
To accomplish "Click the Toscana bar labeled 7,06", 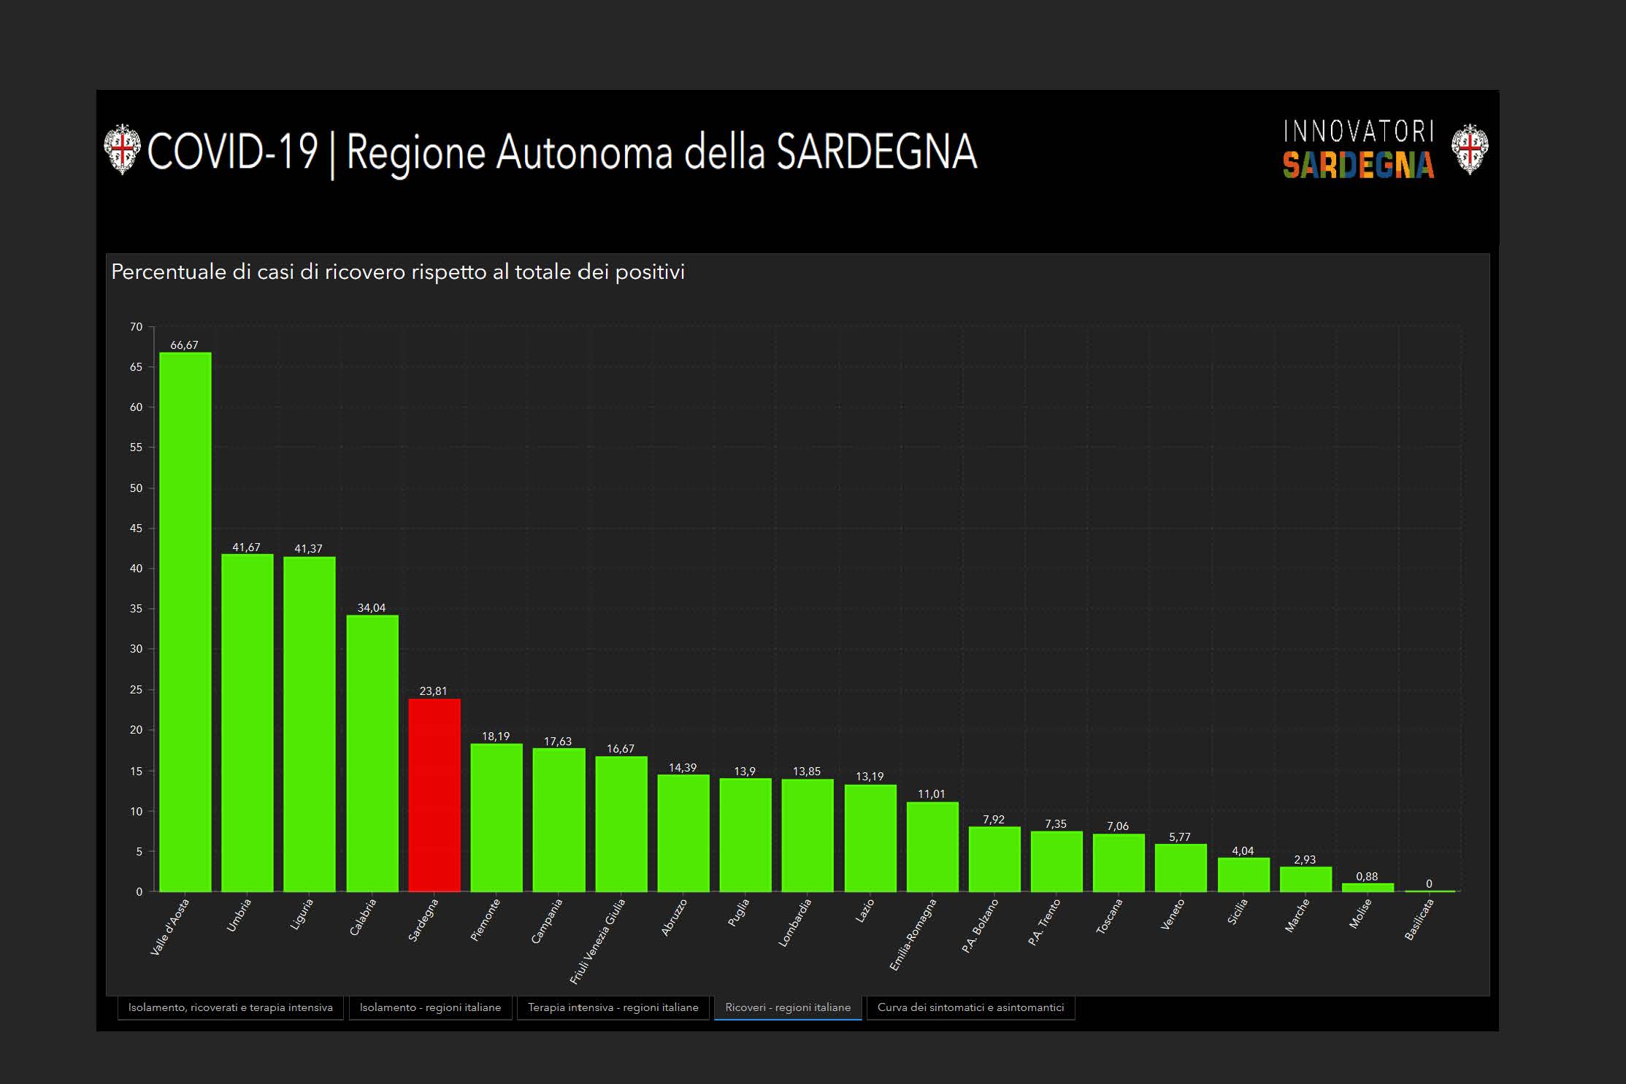I will click(x=1119, y=863).
